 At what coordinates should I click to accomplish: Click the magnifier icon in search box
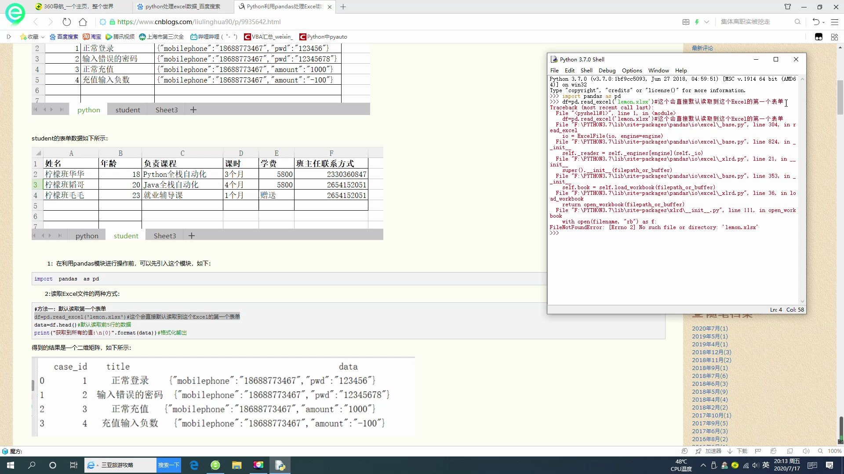(x=797, y=22)
